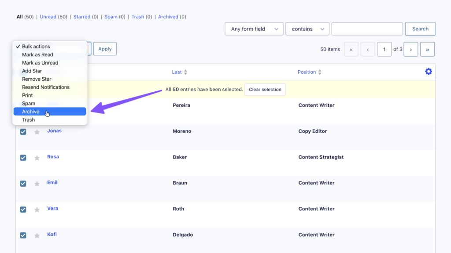Image resolution: width=451 pixels, height=253 pixels.
Task: Open the Emil entry link
Action: click(x=52, y=182)
